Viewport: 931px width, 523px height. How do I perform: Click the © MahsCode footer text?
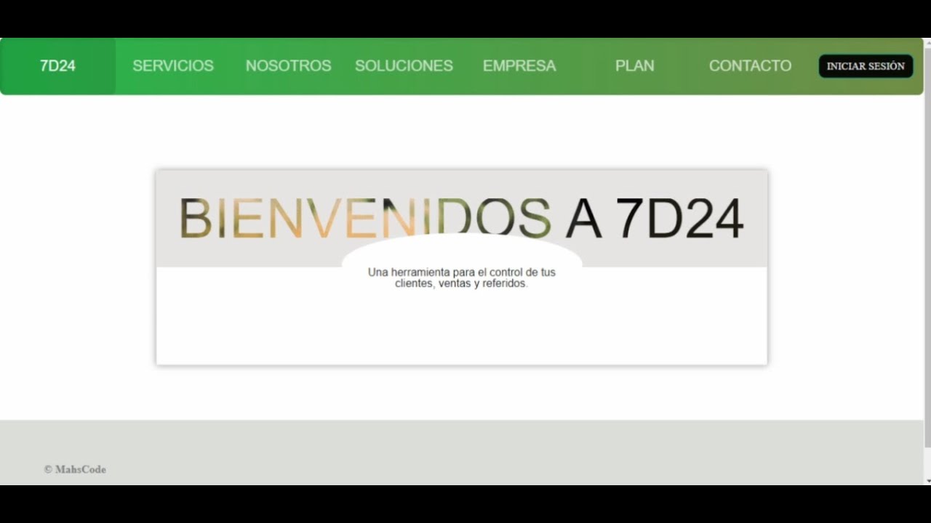[75, 469]
